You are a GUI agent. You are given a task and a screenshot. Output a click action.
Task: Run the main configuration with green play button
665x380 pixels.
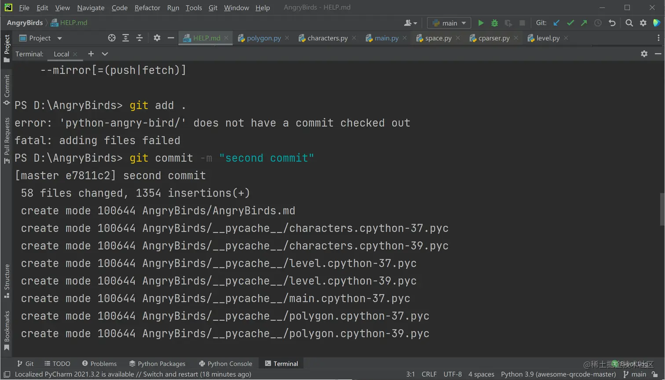point(481,23)
